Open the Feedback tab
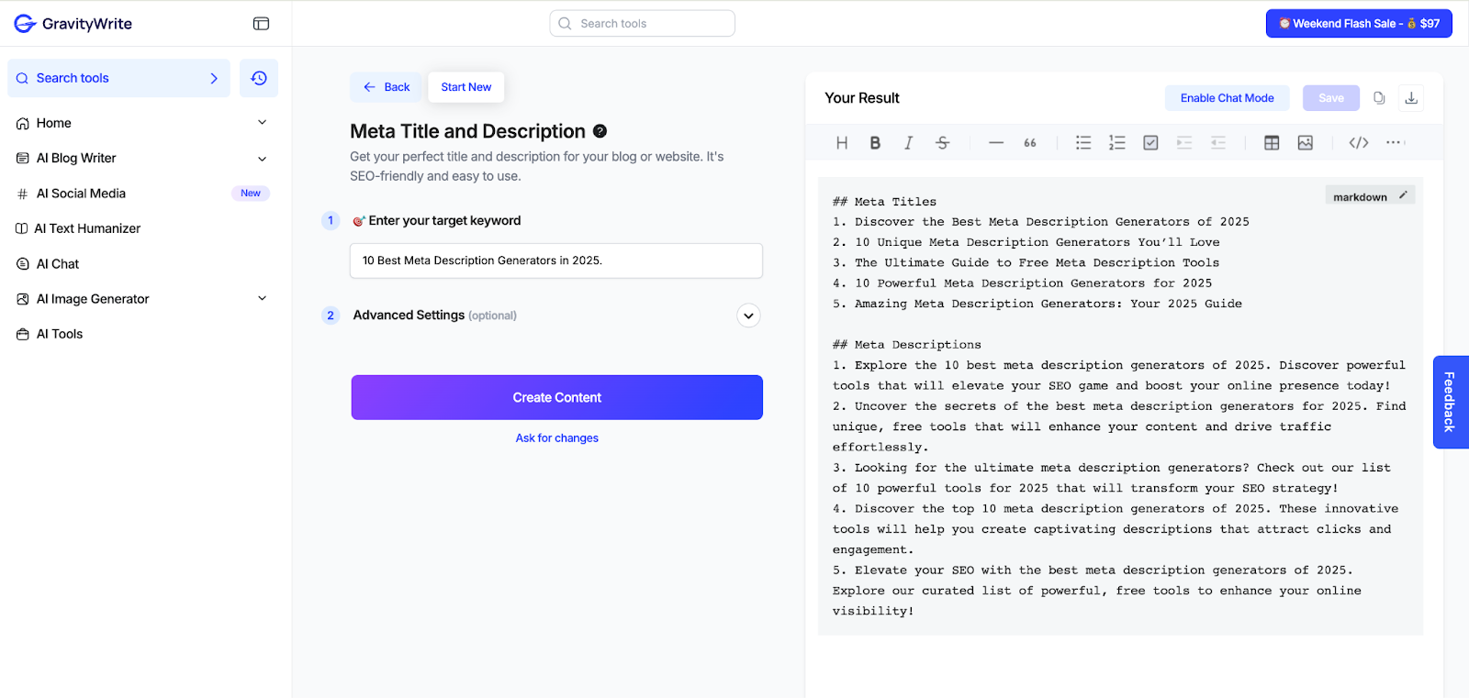 pyautogui.click(x=1451, y=402)
